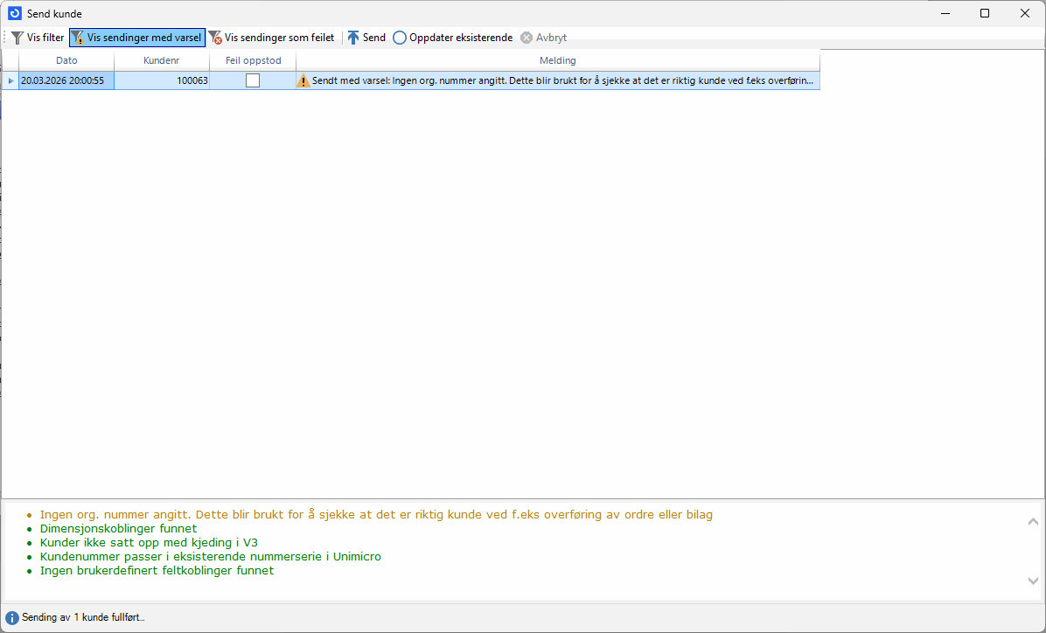
Task: Check the Feil oppstod checkbox in row
Action: point(253,80)
